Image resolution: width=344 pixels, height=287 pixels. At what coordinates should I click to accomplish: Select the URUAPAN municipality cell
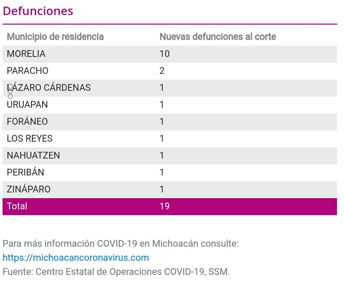tap(27, 105)
